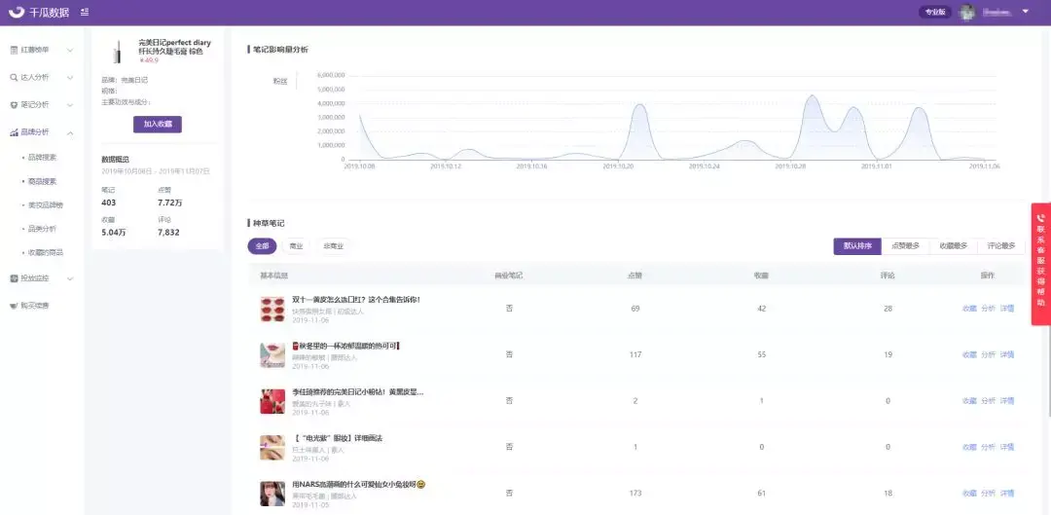1051x515 pixels.
Task: Click the 笔记分析 sidebar icon
Action: (14, 104)
